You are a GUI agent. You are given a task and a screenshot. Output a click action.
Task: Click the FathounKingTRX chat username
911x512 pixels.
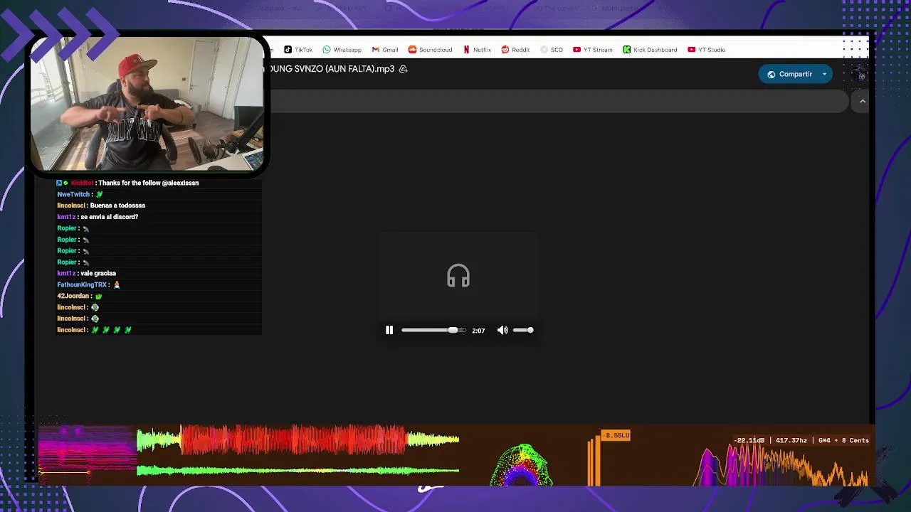(82, 284)
